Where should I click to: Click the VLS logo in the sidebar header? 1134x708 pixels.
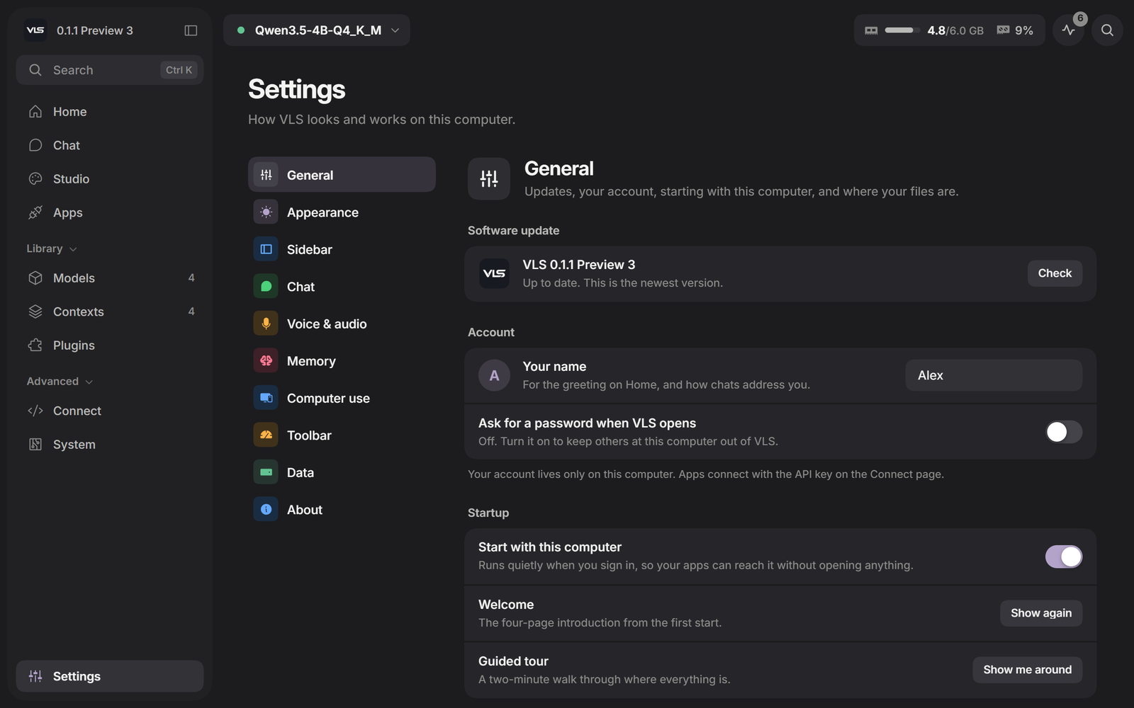(35, 30)
